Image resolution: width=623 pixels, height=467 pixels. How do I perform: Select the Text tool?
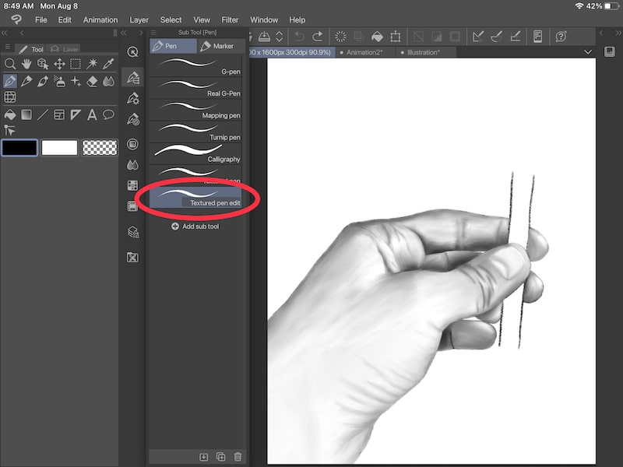click(x=92, y=114)
